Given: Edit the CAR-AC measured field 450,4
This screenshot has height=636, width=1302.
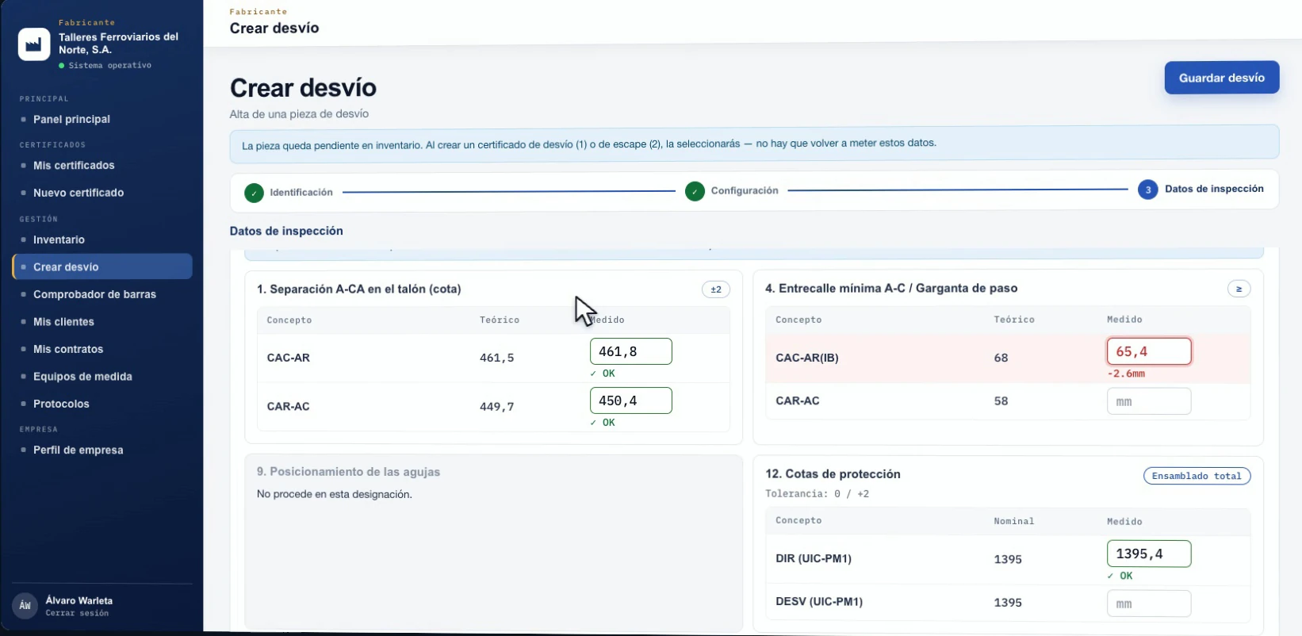Looking at the screenshot, I should (630, 400).
